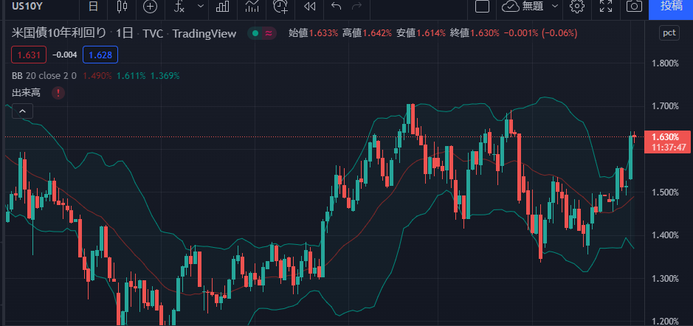
Task: Select the 日 timeframe interval
Action: pos(92,7)
